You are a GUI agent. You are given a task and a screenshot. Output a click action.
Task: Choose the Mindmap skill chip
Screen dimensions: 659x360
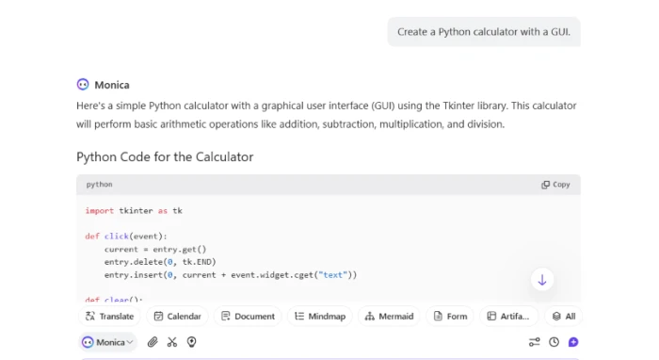pos(320,317)
